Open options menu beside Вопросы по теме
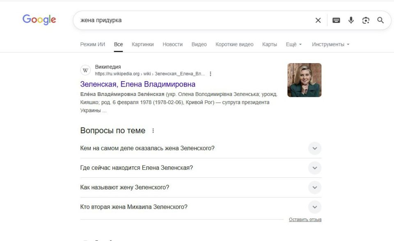This screenshot has height=241, width=394. coord(153,130)
